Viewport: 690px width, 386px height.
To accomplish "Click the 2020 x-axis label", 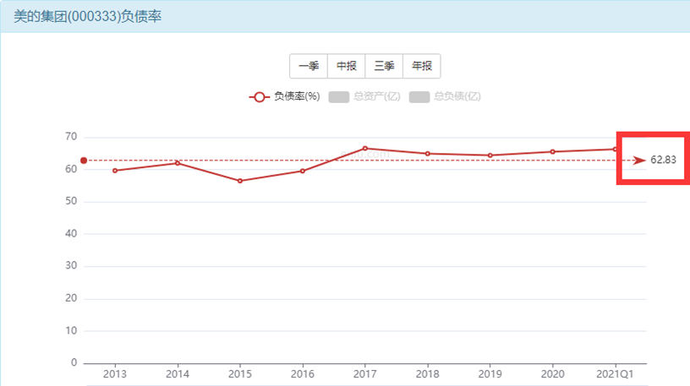I will [552, 373].
